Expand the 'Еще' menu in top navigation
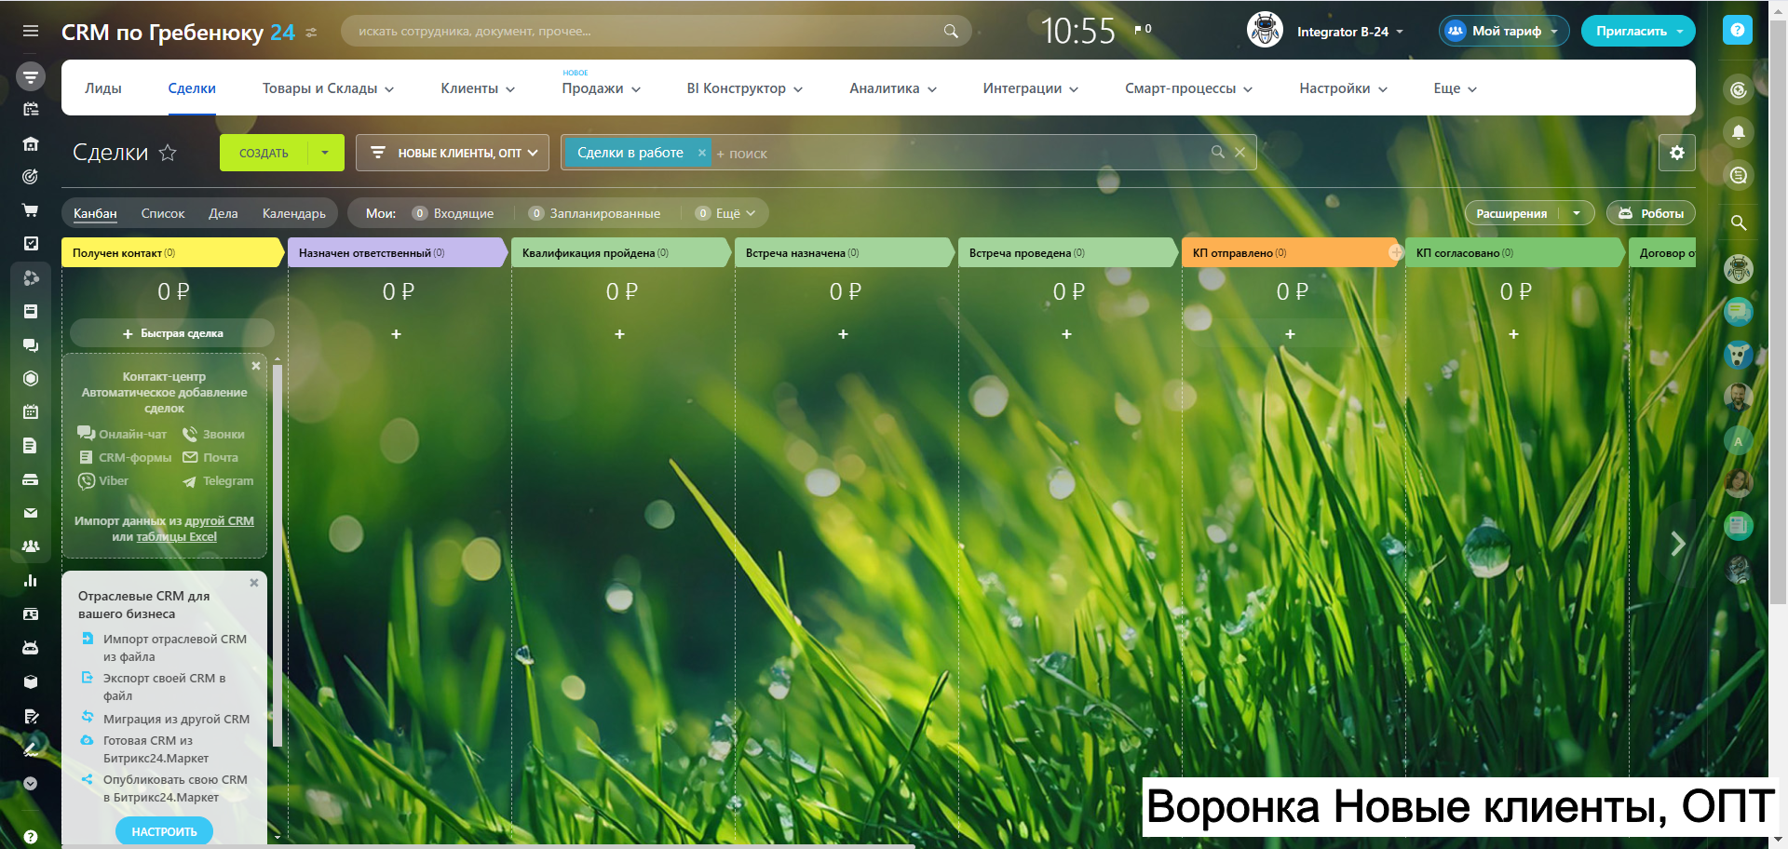The width and height of the screenshot is (1788, 849). tap(1455, 88)
